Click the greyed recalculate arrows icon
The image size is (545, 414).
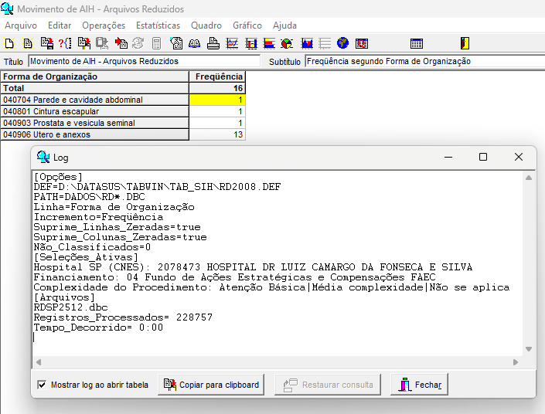pyautogui.click(x=138, y=43)
